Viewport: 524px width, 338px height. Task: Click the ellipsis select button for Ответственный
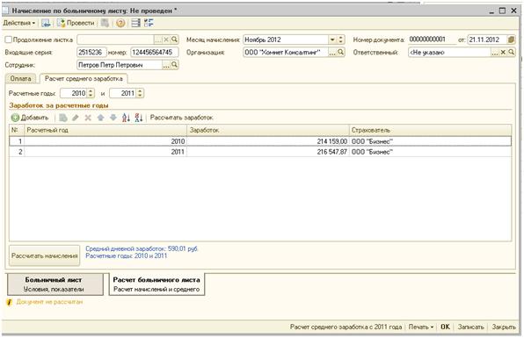(495, 53)
